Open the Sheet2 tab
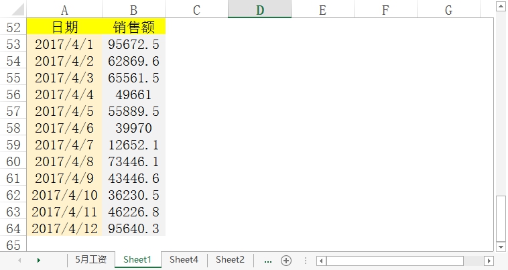Image resolution: width=508 pixels, height=270 pixels. [230, 260]
